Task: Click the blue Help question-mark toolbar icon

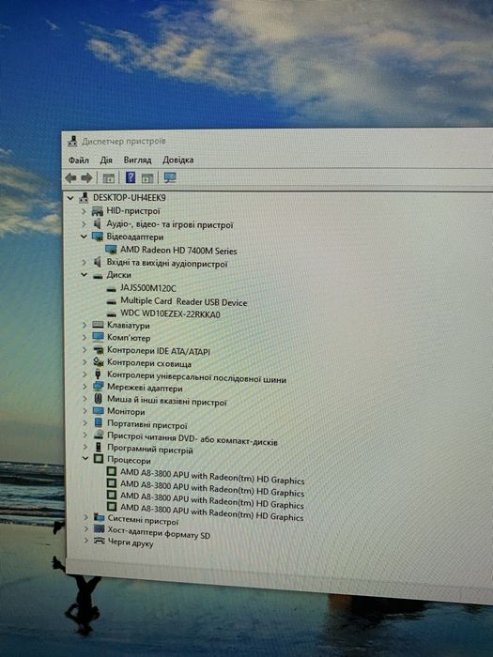Action: (131, 177)
